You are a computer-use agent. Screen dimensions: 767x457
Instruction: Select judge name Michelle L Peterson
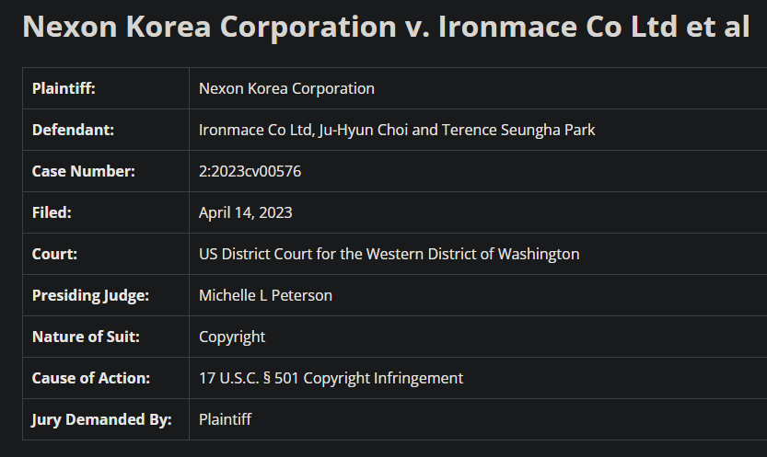(x=265, y=295)
